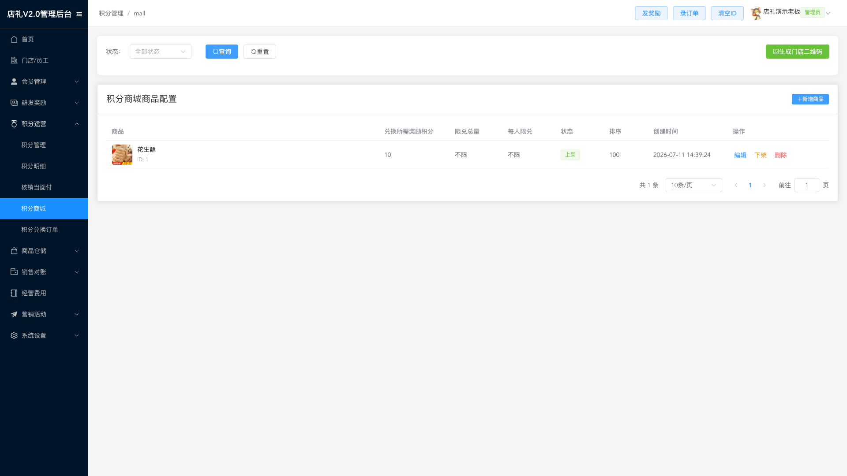Click the paper plane icon for 营销活动
847x476 pixels.
pos(14,314)
